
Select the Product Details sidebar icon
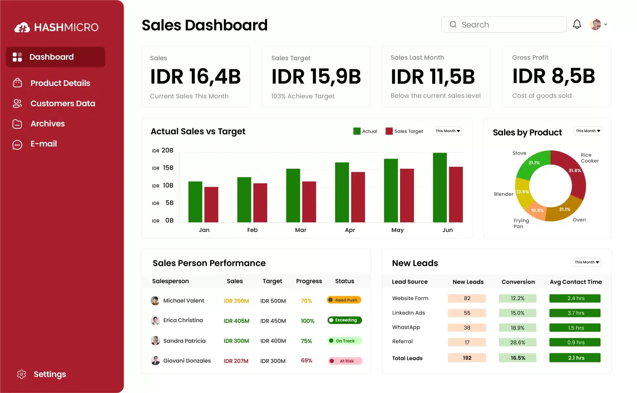point(17,83)
